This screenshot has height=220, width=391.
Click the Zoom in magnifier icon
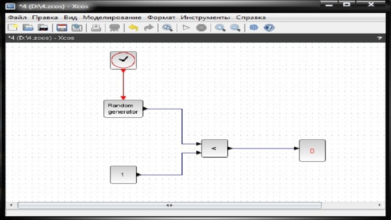[x=220, y=28]
